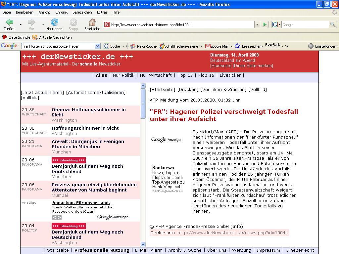Image resolution: width=339 pixels, height=254 pixels.
Task: Click Google toolbar Suche button
Action: pyautogui.click(x=112, y=46)
